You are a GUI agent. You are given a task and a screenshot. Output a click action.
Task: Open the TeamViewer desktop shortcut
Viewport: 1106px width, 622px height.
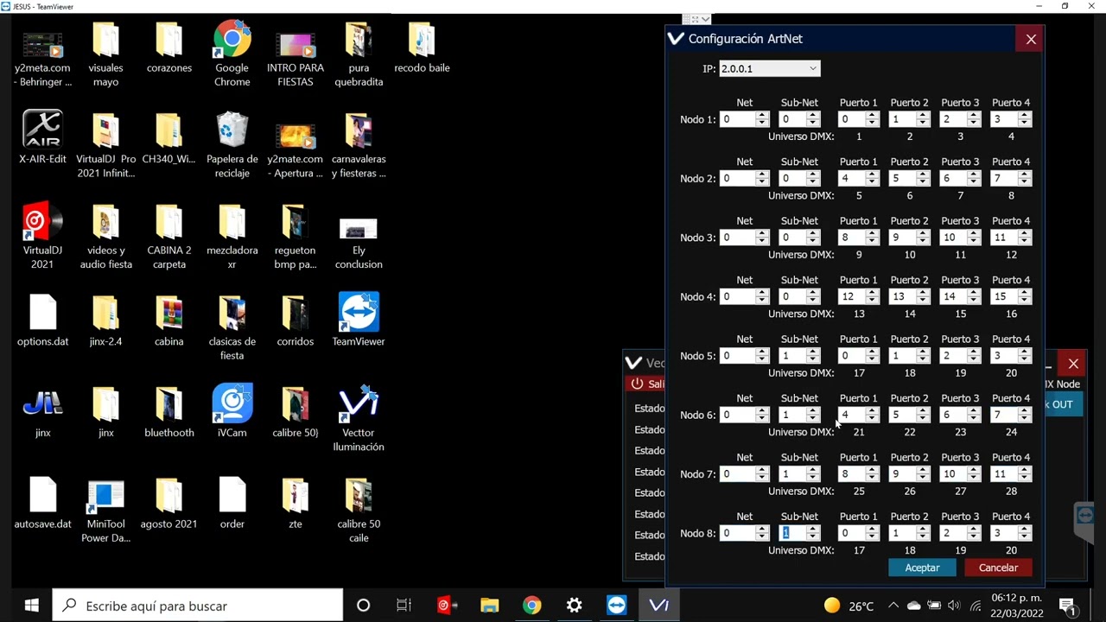coord(359,320)
